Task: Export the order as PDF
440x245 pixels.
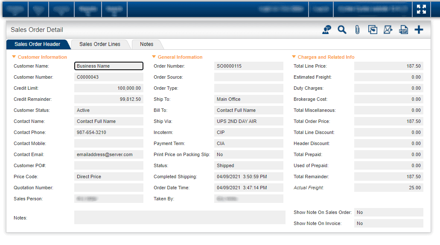Action: coord(404,30)
